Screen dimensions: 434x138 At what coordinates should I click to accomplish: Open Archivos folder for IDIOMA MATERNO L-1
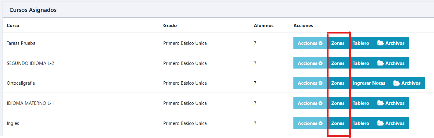(391, 103)
